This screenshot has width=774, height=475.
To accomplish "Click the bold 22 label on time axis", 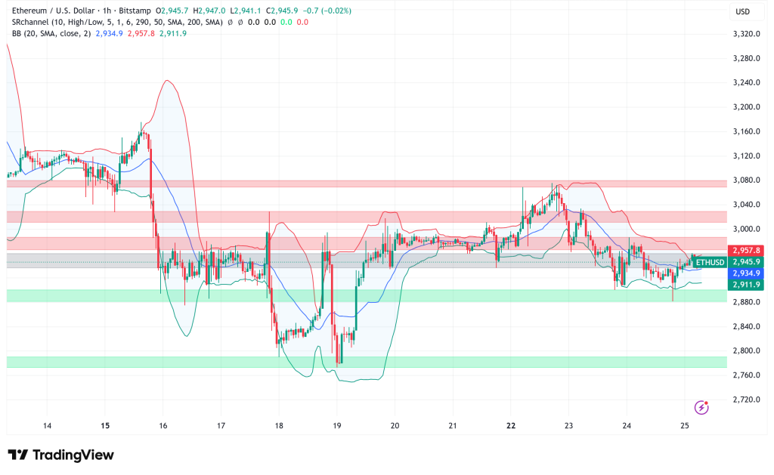I will pos(511,425).
